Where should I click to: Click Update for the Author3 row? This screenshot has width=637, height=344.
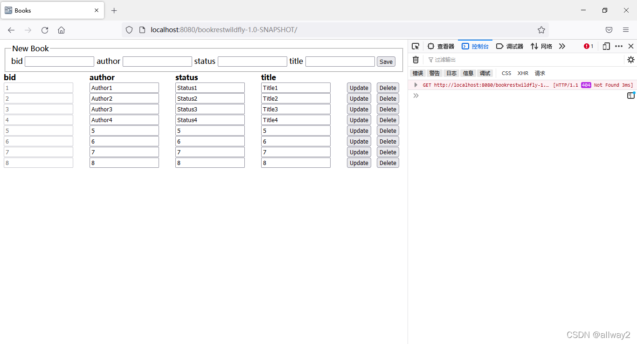359,109
